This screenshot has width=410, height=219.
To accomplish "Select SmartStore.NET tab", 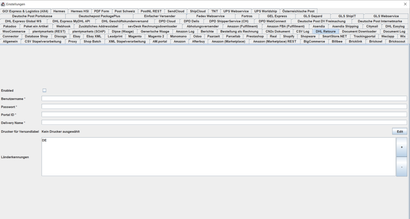I will [x=335, y=36].
